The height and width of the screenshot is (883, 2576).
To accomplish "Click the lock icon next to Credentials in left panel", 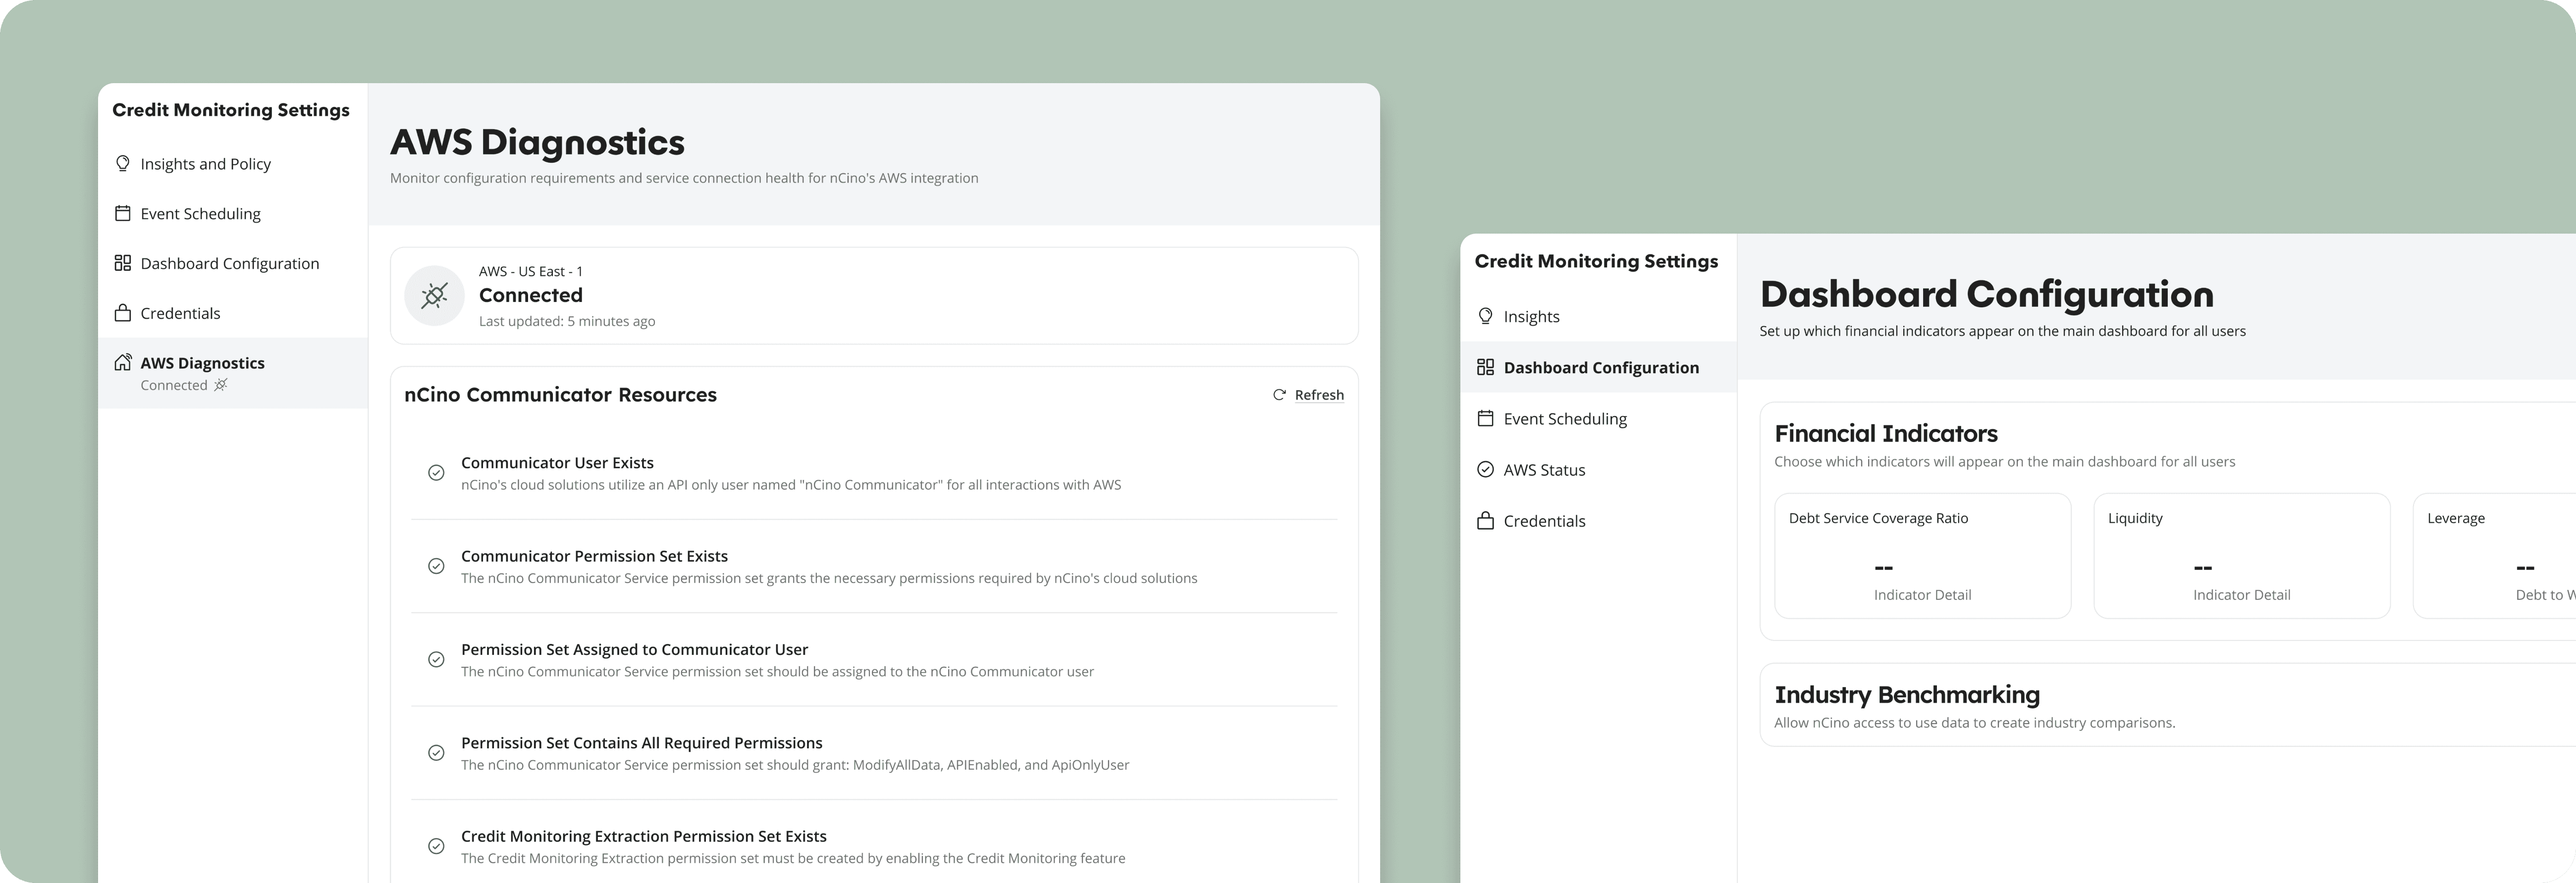I will click(x=123, y=313).
